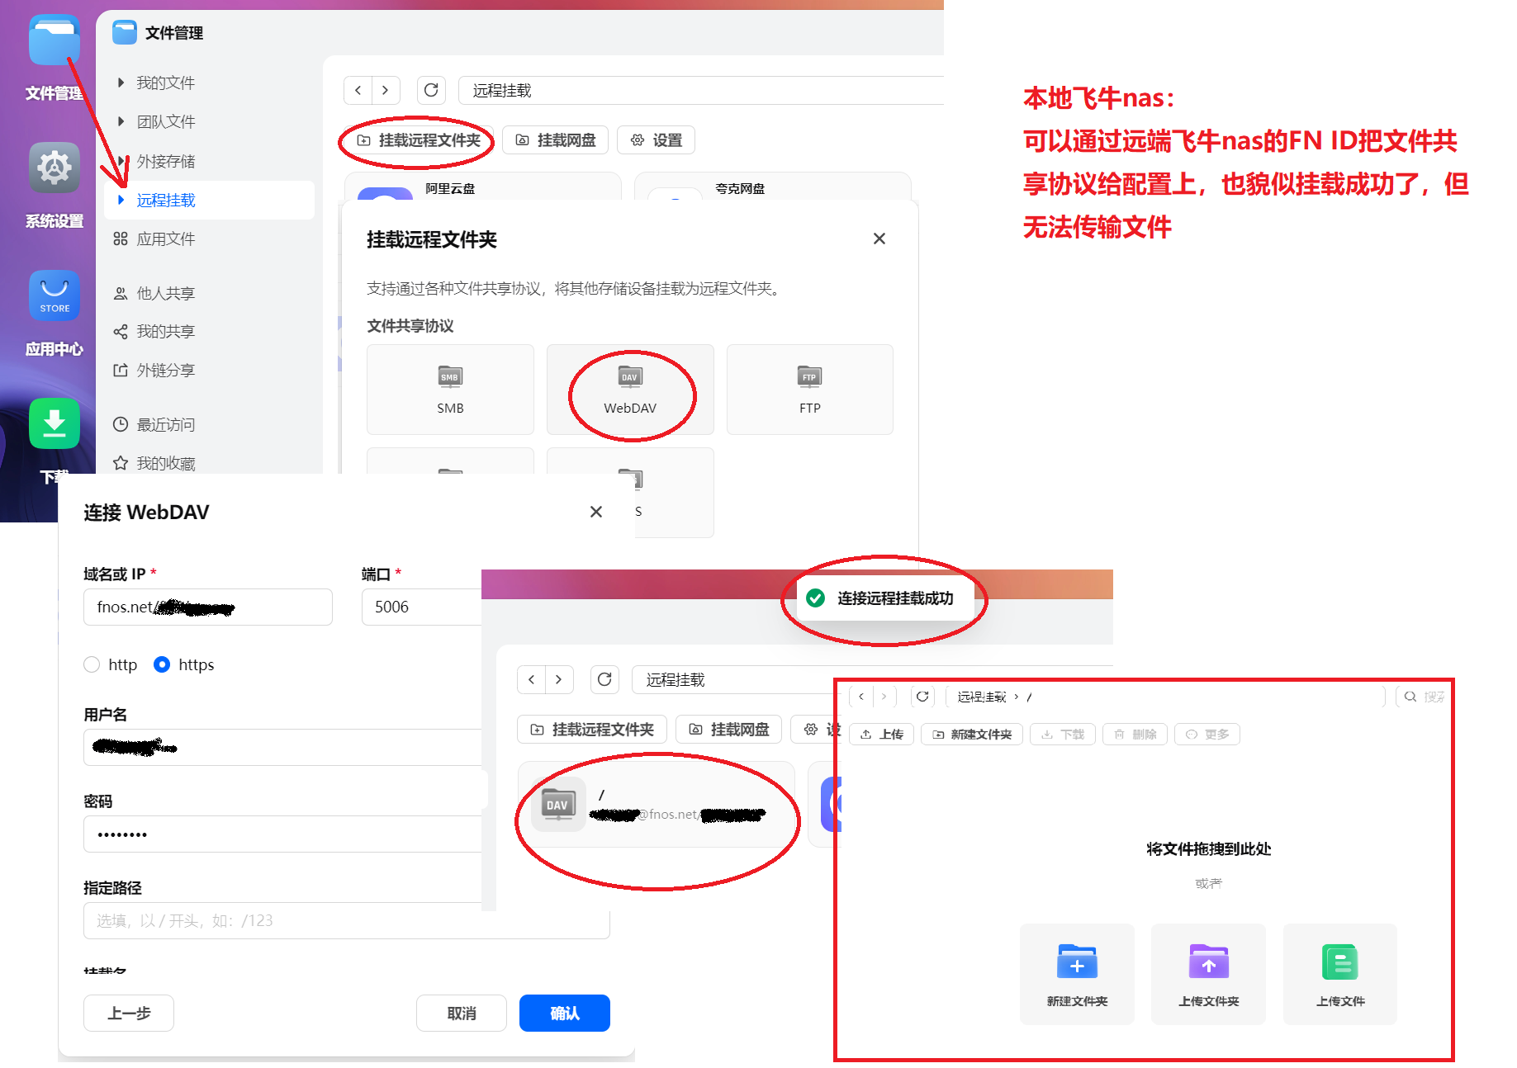Choose the FTP file sharing protocol
Image resolution: width=1517 pixels, height=1068 pixels.
[x=810, y=390]
